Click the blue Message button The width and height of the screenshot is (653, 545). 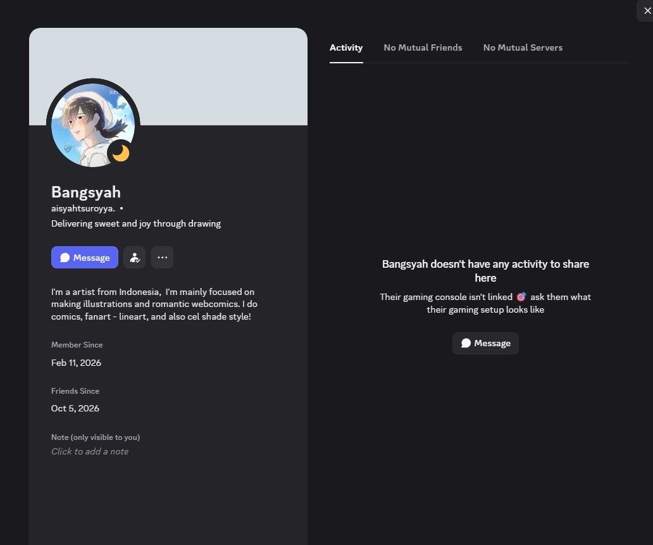(85, 258)
